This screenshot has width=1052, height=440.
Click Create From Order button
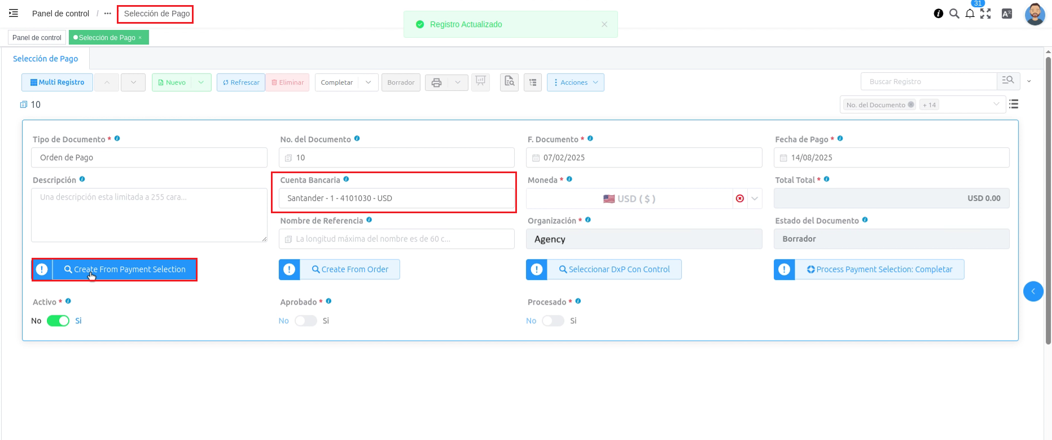pyautogui.click(x=349, y=270)
